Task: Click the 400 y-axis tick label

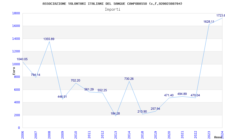Action: pos(17,102)
